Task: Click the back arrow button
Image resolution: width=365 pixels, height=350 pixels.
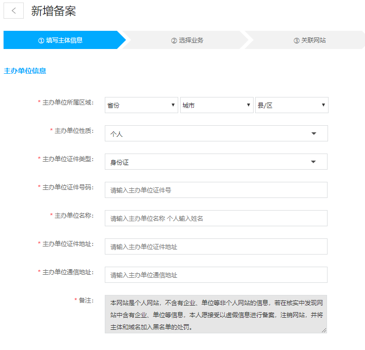Action: 14,11
